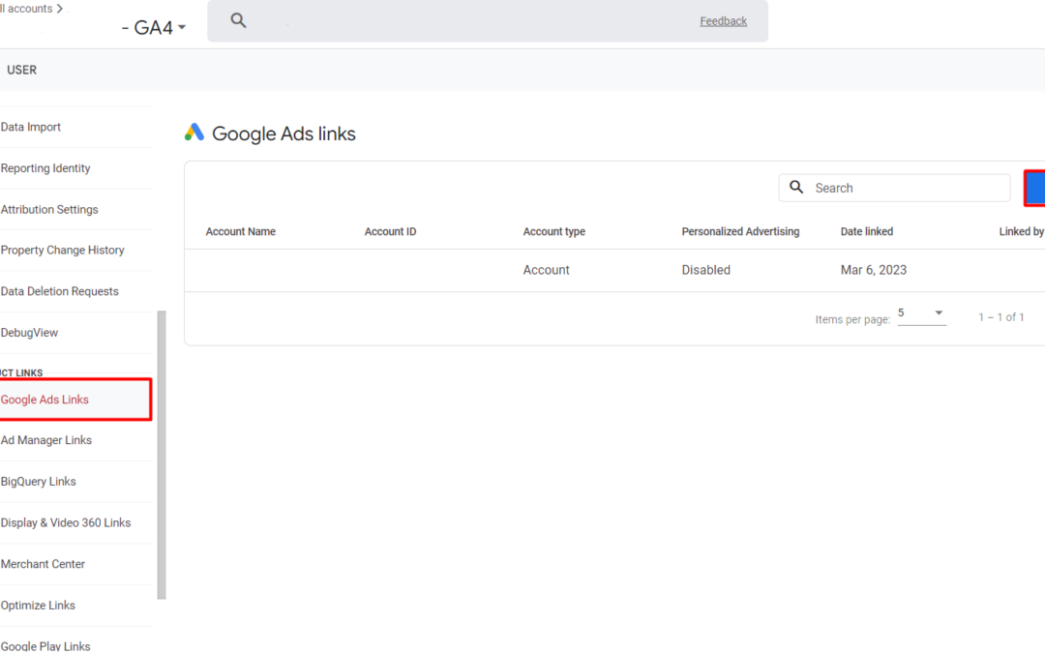This screenshot has height=653, width=1045.
Task: Open BigQuery Links page
Action: (39, 482)
